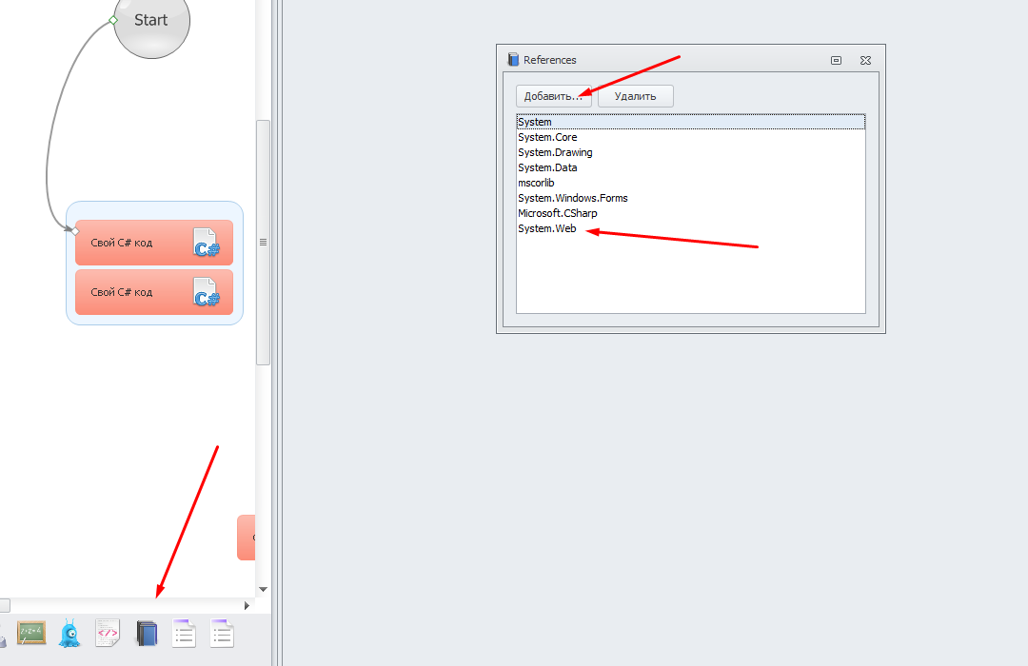Click the blue alien monster icon
This screenshot has width=1028, height=666.
[x=69, y=634]
